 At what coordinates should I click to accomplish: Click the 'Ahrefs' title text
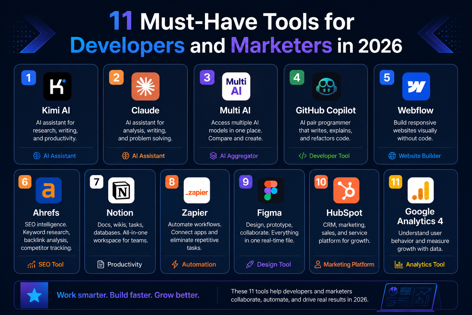46,213
